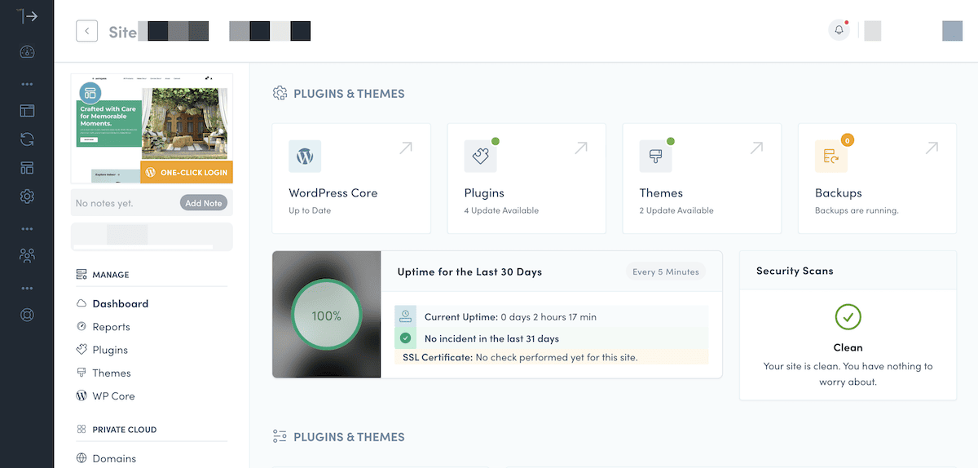Open Domains under Private Cloud
This screenshot has height=468, width=978.
(114, 458)
